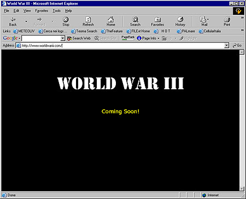Viewport: 246px width, 199px height.
Task: Click the PageRank indicator
Action: coord(128,38)
